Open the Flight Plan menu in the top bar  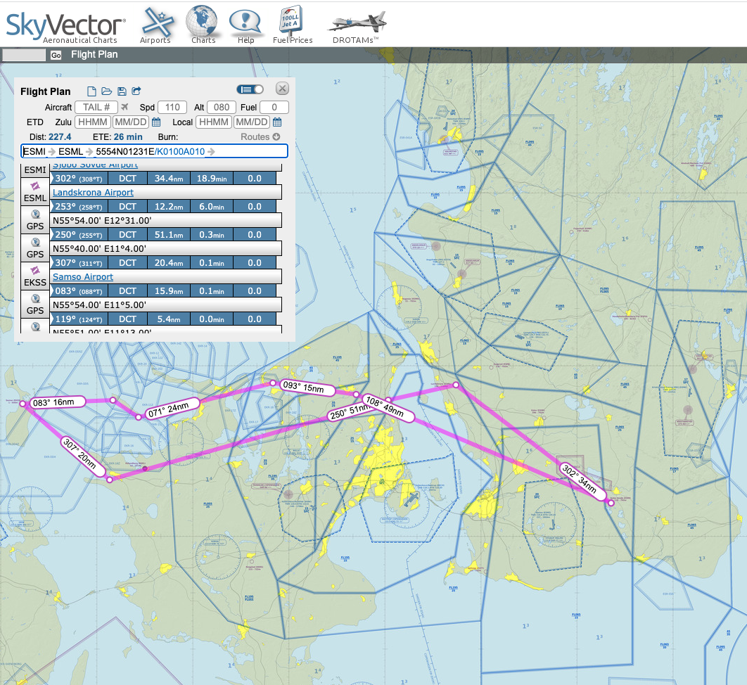click(94, 54)
